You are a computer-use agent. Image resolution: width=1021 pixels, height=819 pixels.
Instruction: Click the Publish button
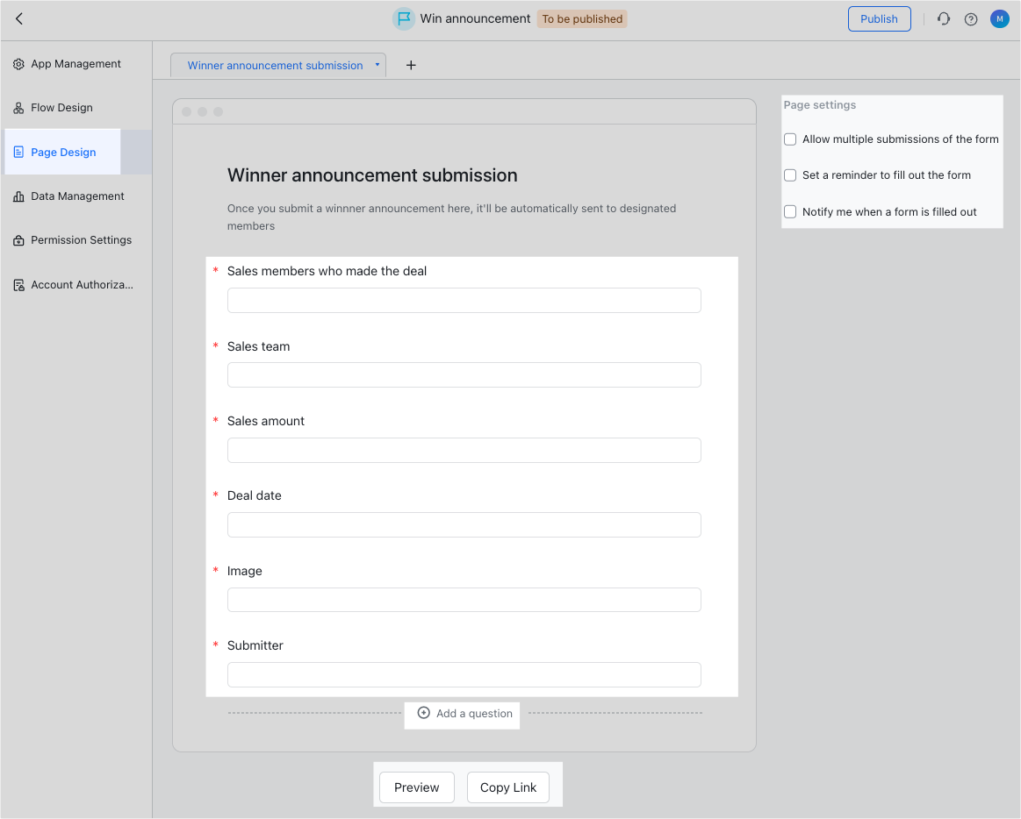click(x=879, y=18)
